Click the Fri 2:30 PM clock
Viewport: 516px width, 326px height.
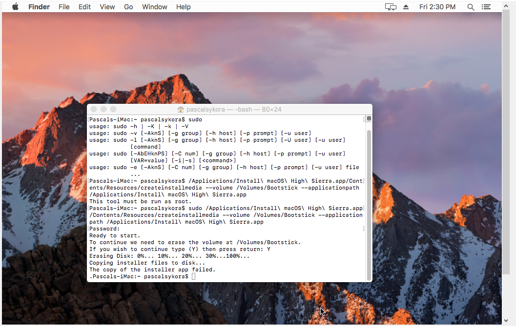point(437,7)
